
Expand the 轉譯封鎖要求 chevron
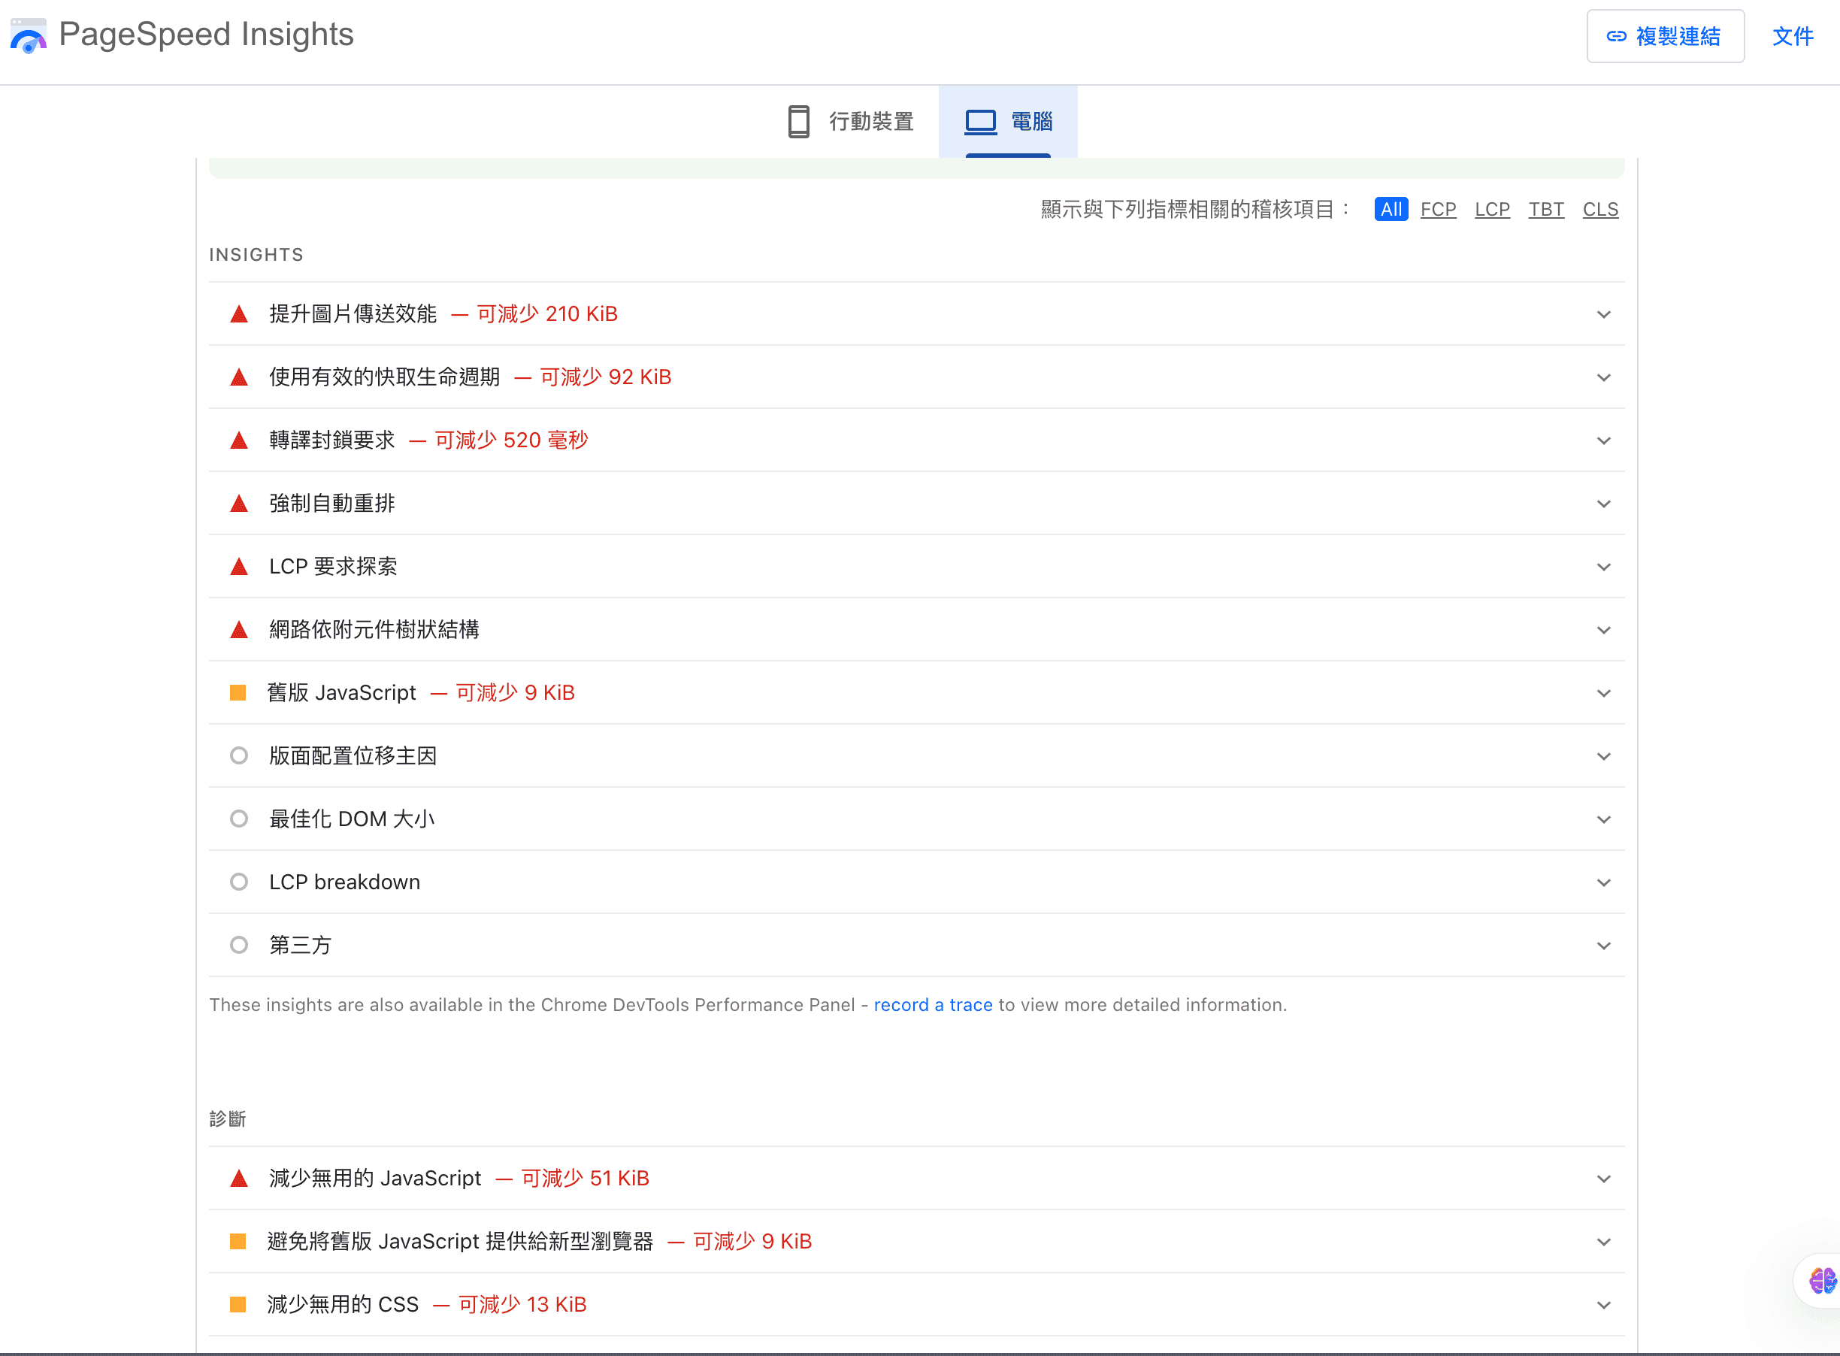[x=1604, y=440]
